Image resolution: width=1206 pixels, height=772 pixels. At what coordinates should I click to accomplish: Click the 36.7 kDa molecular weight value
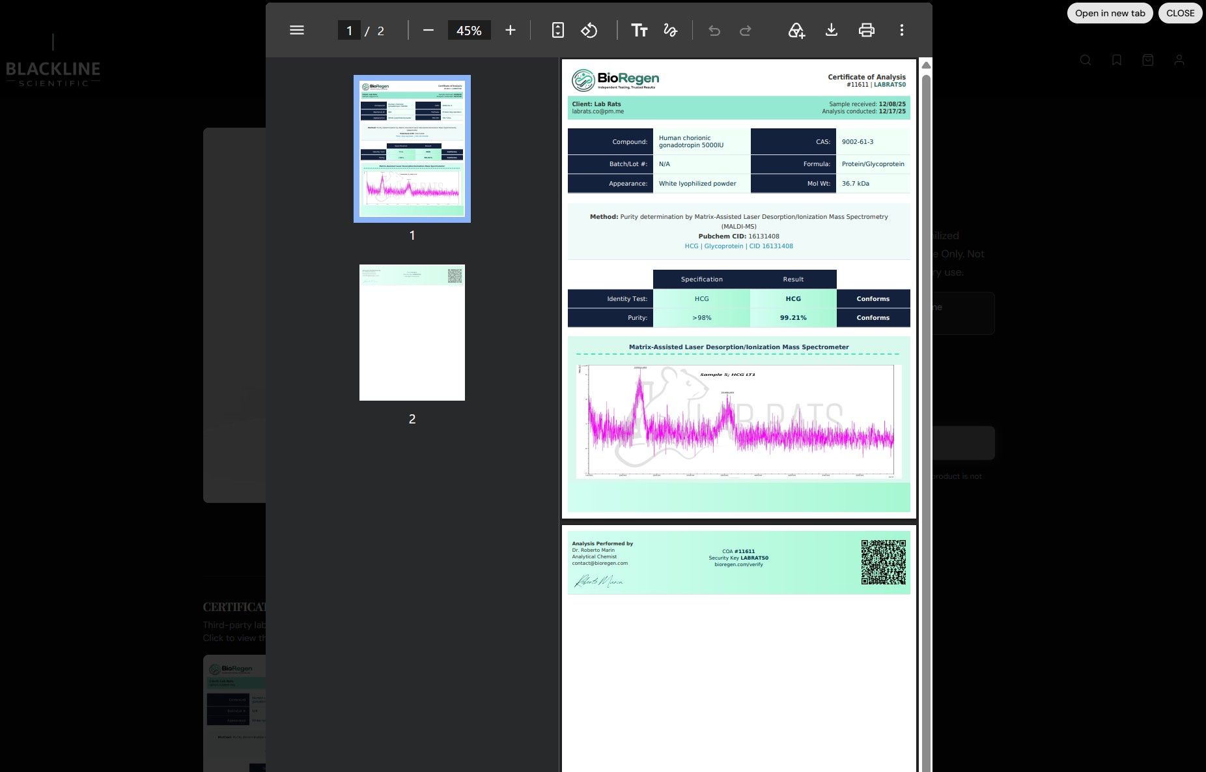[856, 184]
